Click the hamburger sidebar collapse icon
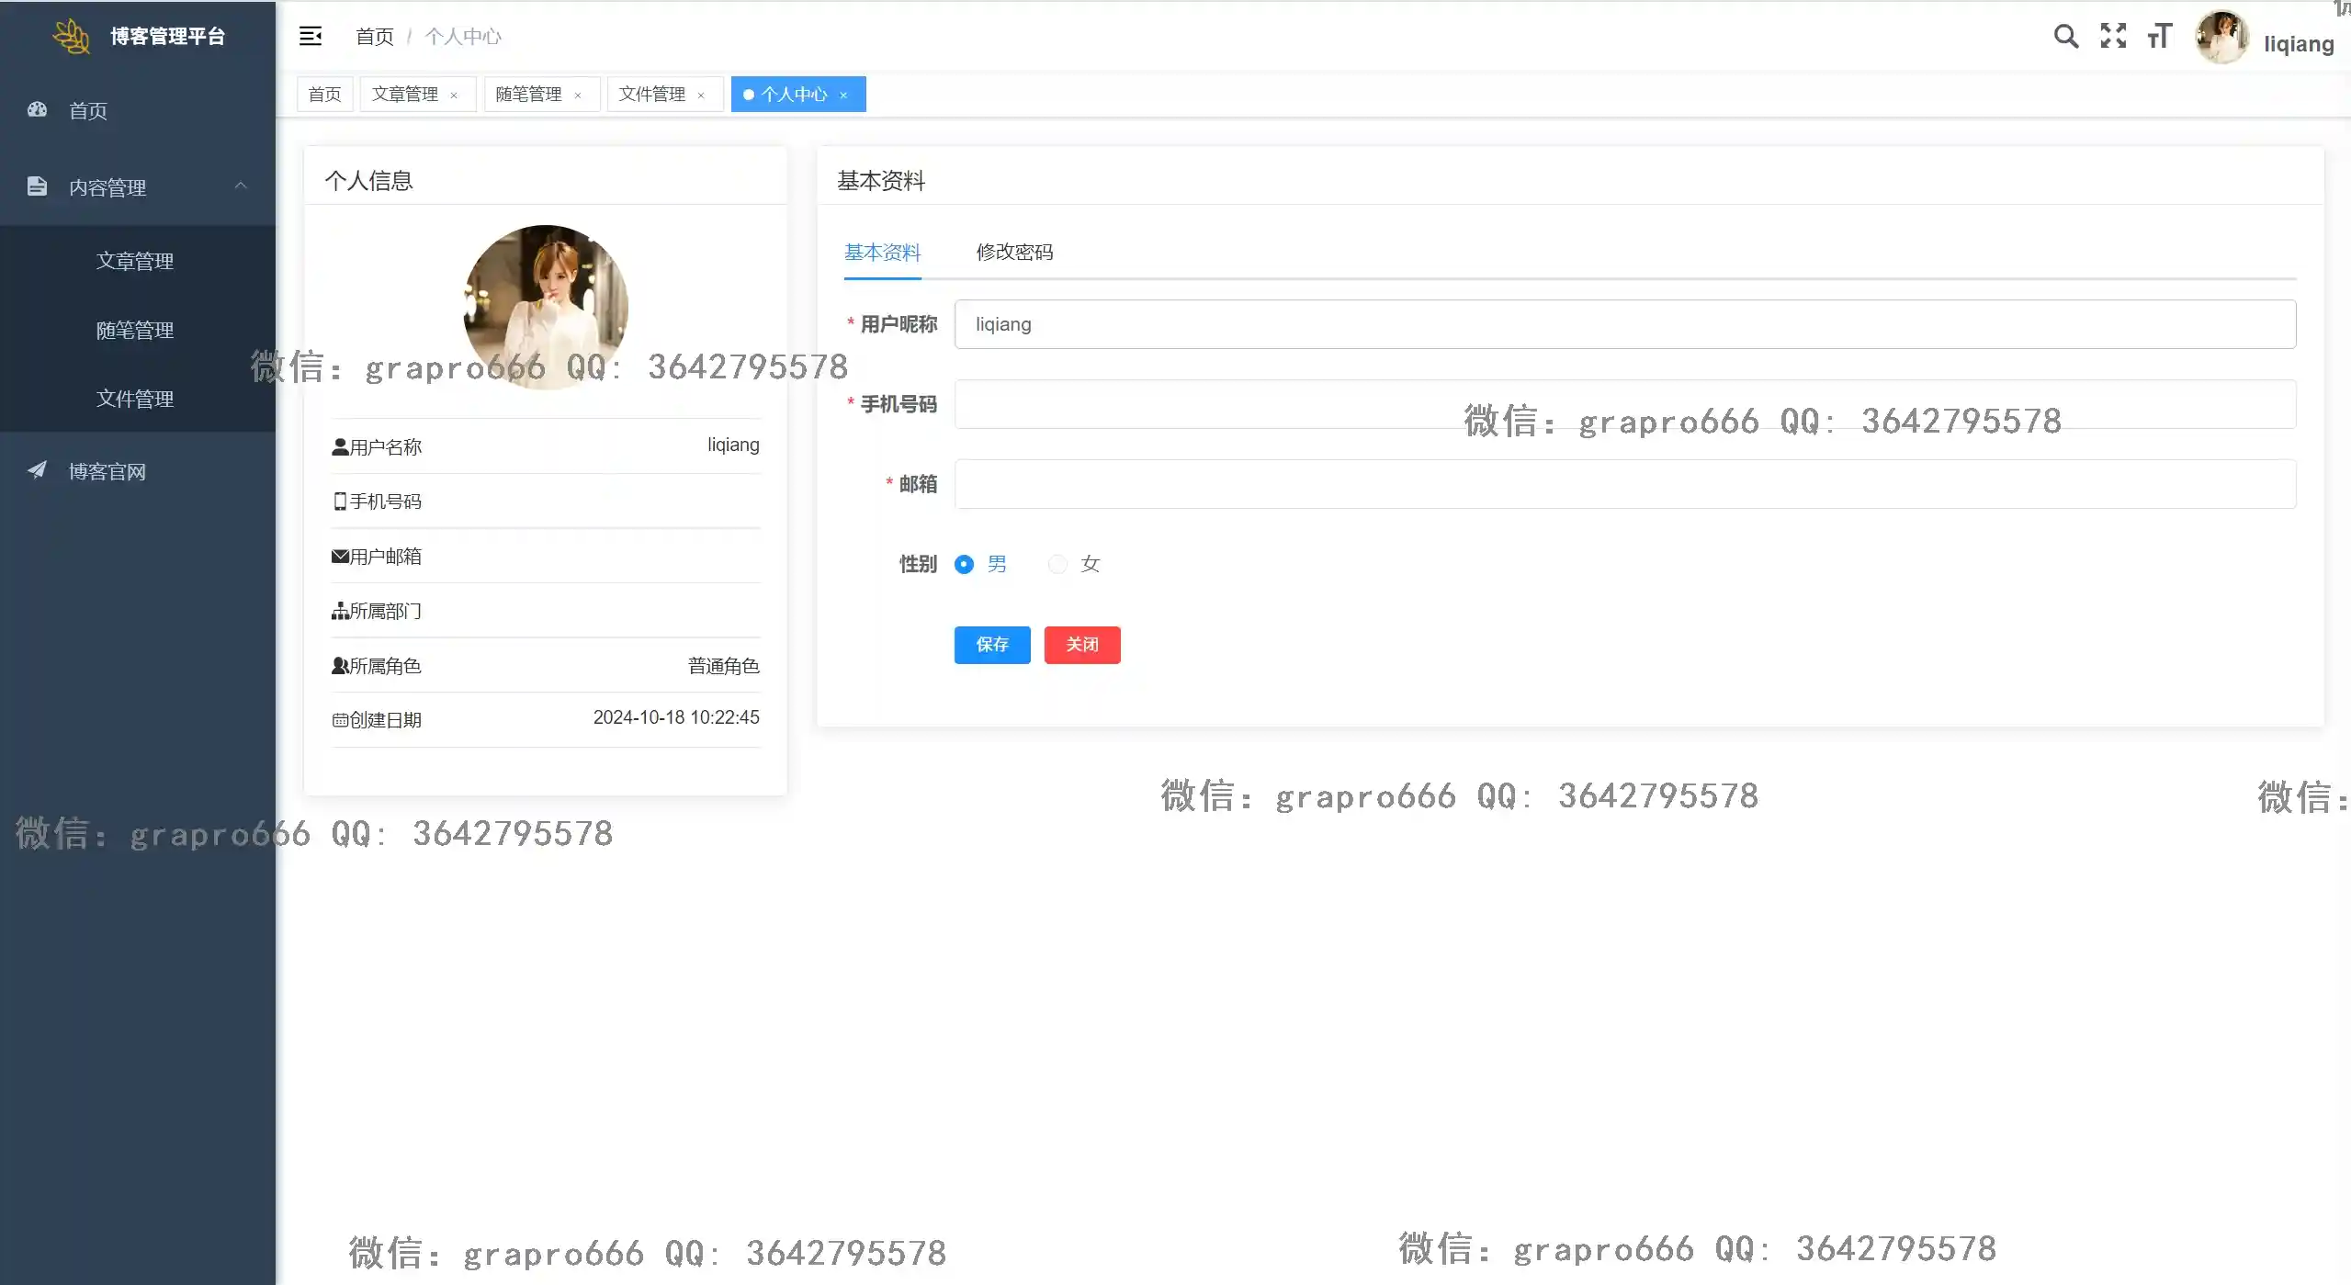 click(x=311, y=36)
